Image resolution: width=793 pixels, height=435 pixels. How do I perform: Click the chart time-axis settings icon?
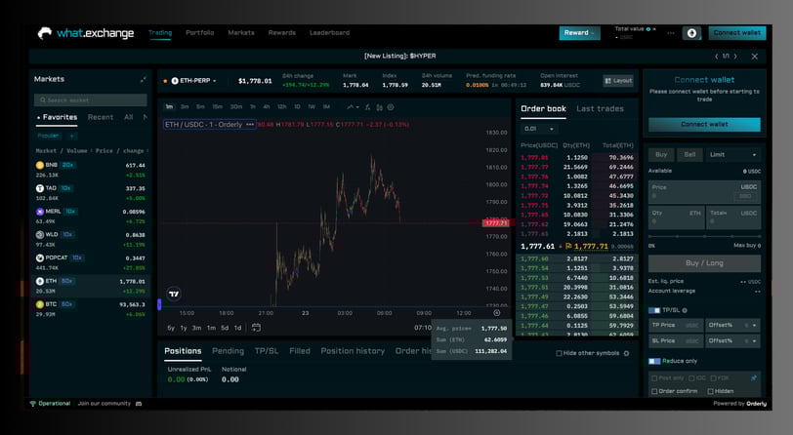(497, 313)
